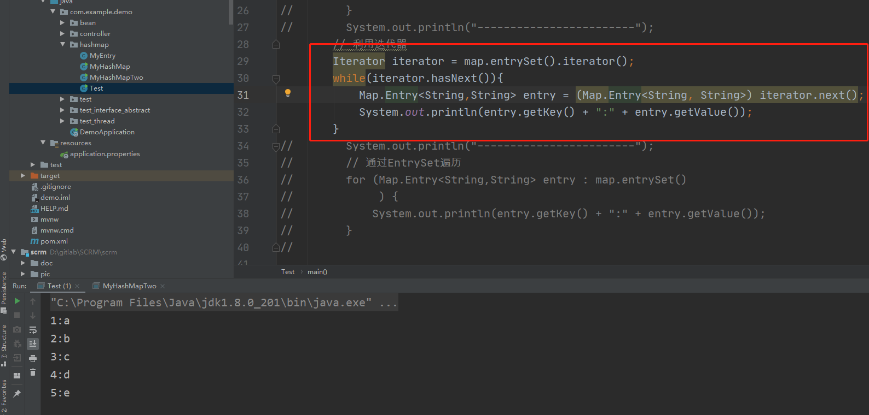Select DemoApplication in the project tree
This screenshot has height=415, width=869.
tap(102, 132)
